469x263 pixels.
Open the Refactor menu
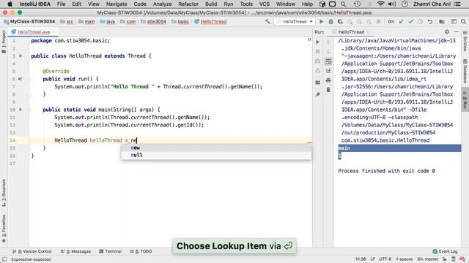(188, 4)
